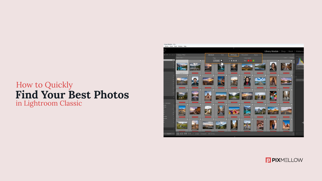Image resolution: width=322 pixels, height=181 pixels.
Task: Select the left panel row showing 163
Action: click(x=169, y=60)
